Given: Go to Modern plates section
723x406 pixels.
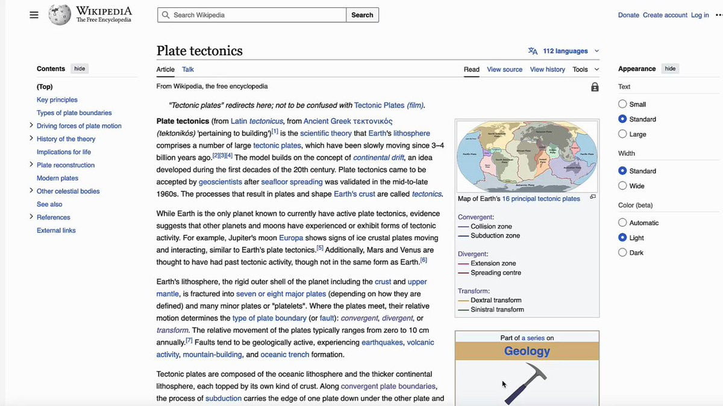Looking at the screenshot, I should pos(58,178).
